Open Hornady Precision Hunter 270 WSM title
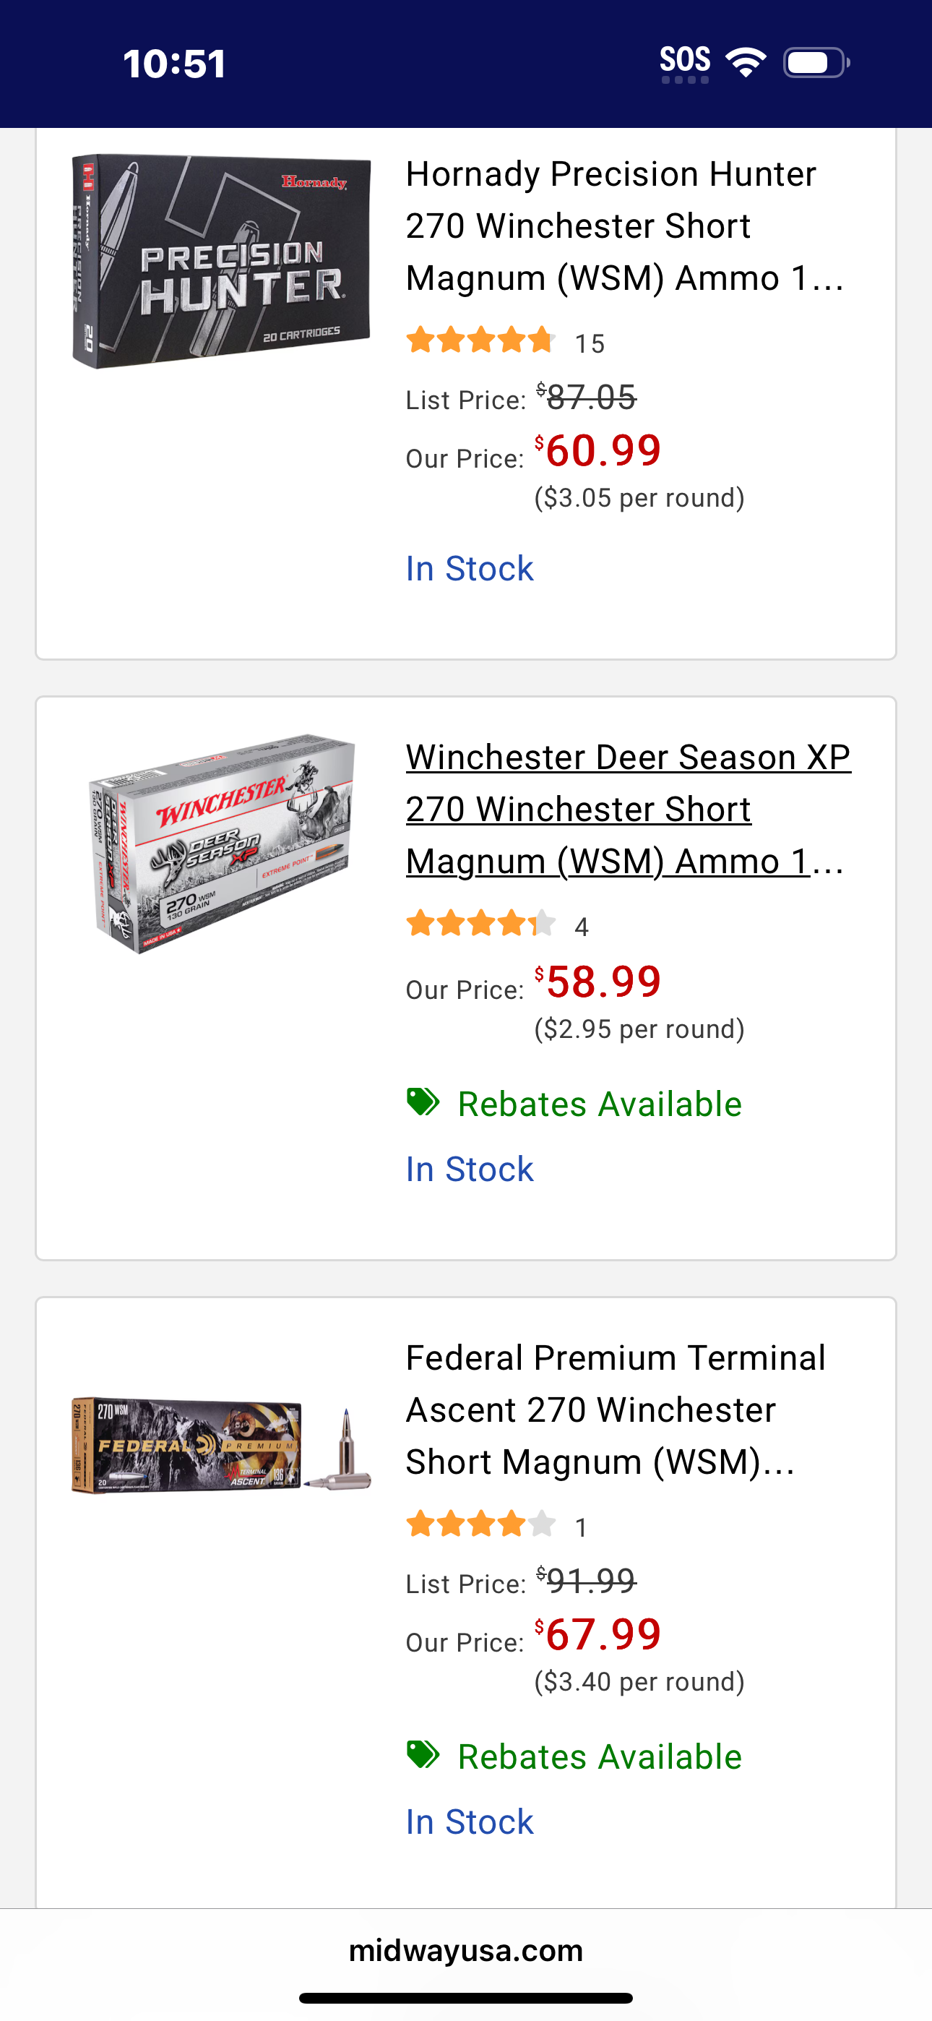Image resolution: width=932 pixels, height=2021 pixels. (x=626, y=226)
